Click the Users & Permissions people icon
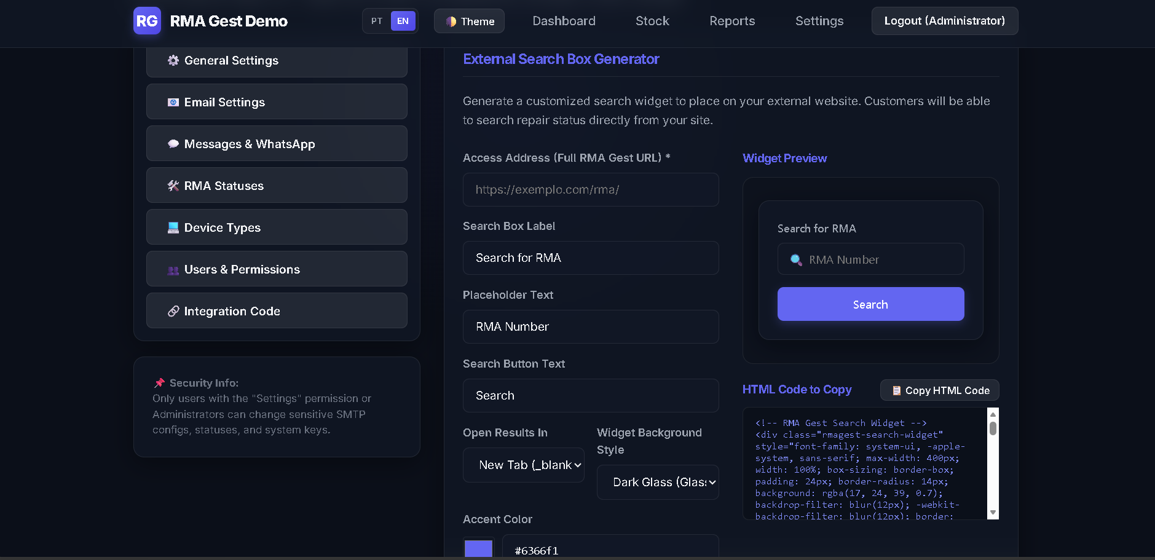 (173, 270)
